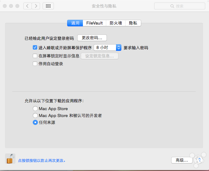Click the 已经给此用户设定登录密码 label
The width and height of the screenshot is (209, 171).
tap(49, 38)
